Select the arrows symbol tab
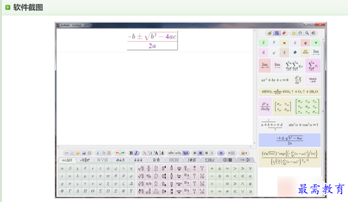 point(245,160)
